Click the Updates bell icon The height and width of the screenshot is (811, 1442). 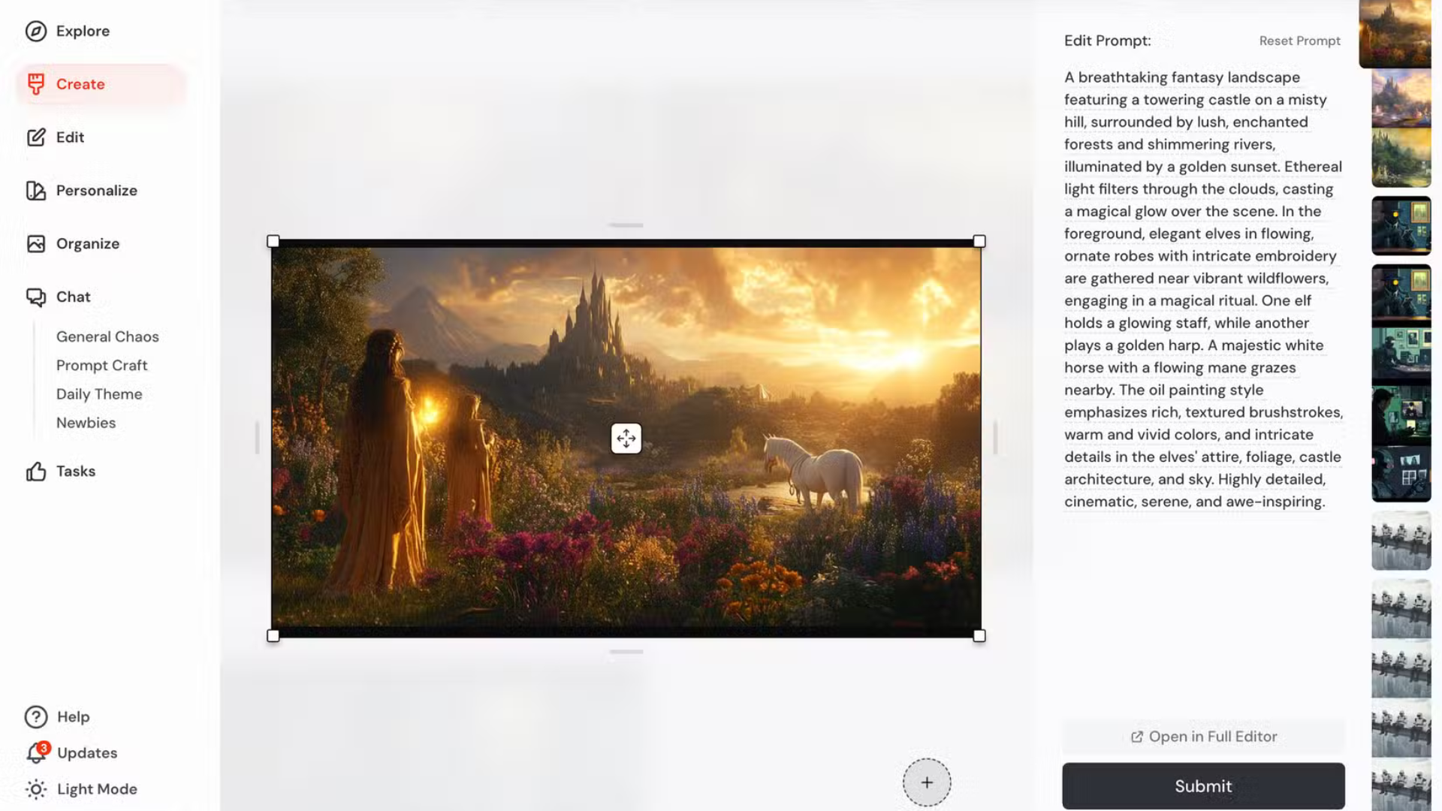coord(35,753)
